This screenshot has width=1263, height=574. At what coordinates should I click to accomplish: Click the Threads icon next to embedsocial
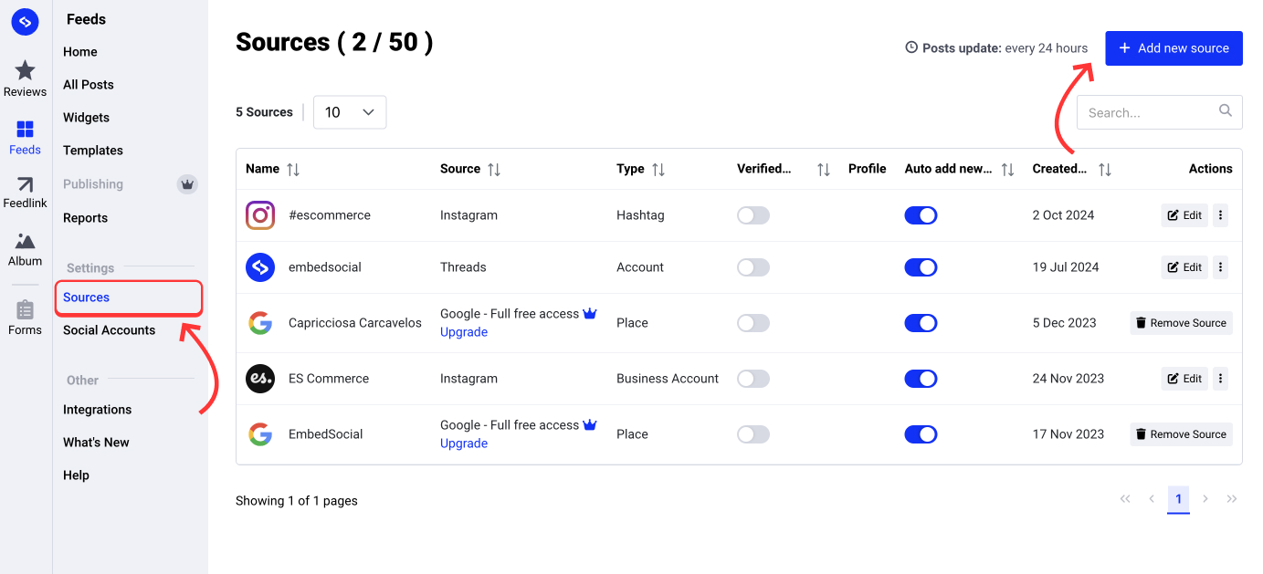tap(260, 266)
